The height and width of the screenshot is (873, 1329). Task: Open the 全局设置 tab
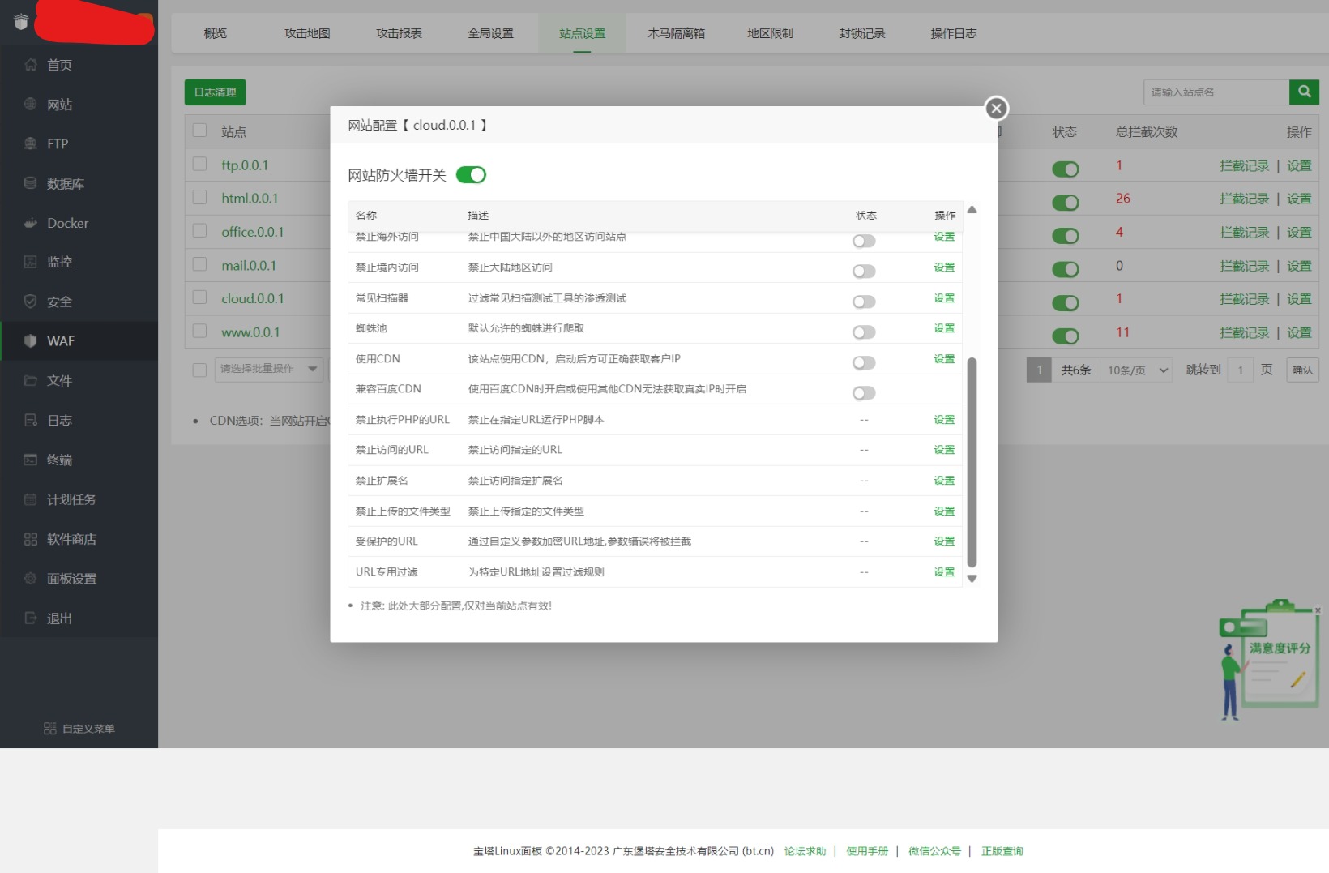pyautogui.click(x=490, y=33)
